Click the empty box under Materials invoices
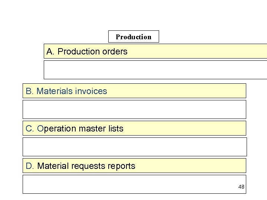Viewport: 267px width, 200px height. point(134,109)
